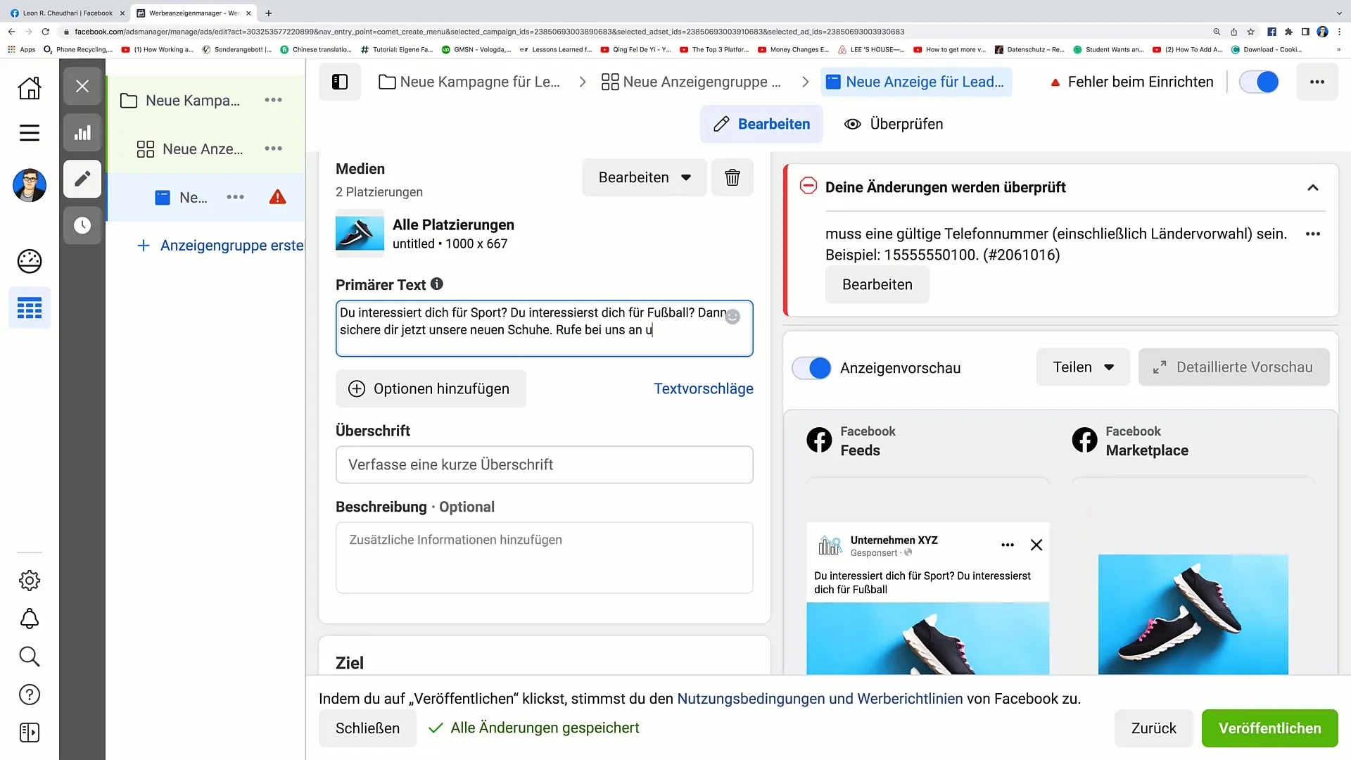The image size is (1351, 760).
Task: Open the Apps bookmarks shortcut
Action: point(21,49)
